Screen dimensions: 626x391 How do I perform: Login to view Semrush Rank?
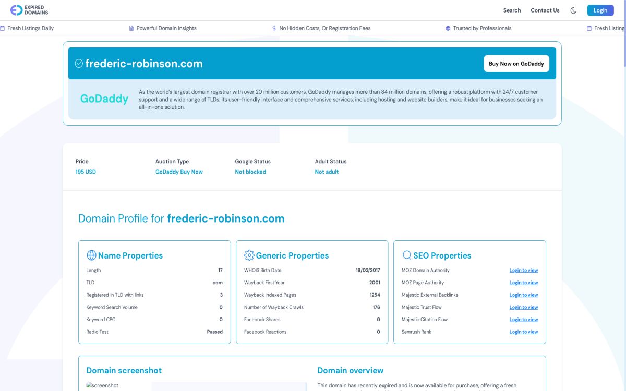tap(523, 332)
